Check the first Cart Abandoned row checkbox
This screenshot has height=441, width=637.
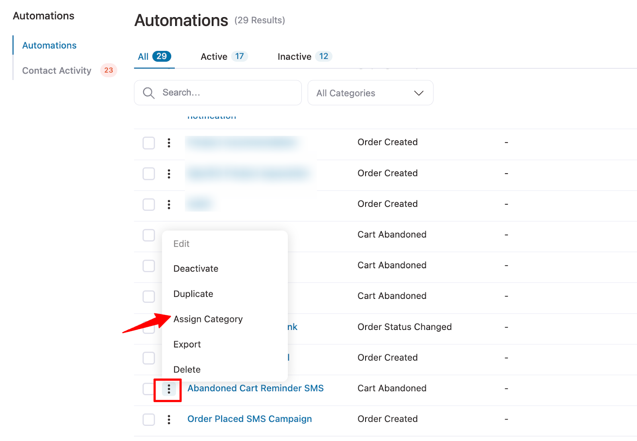point(149,235)
